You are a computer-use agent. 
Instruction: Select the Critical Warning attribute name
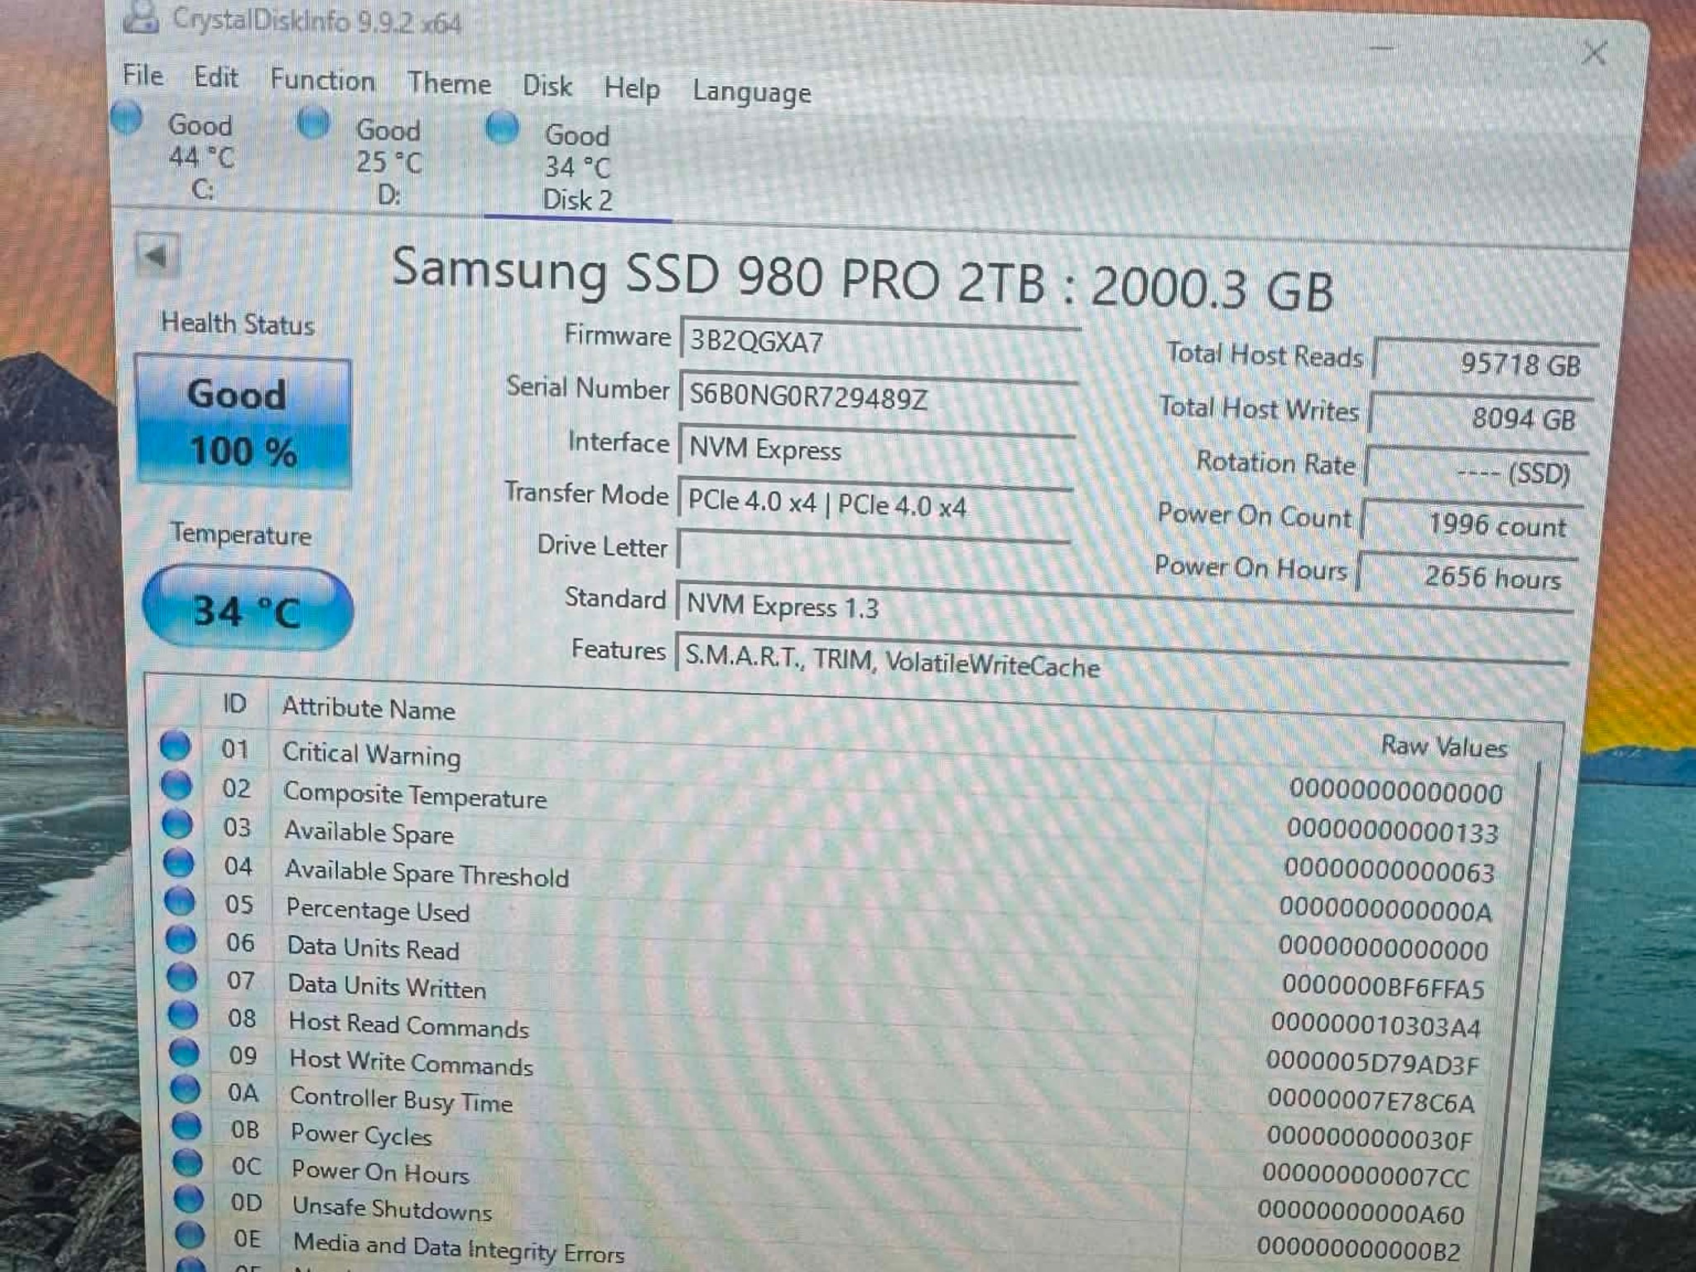(371, 754)
